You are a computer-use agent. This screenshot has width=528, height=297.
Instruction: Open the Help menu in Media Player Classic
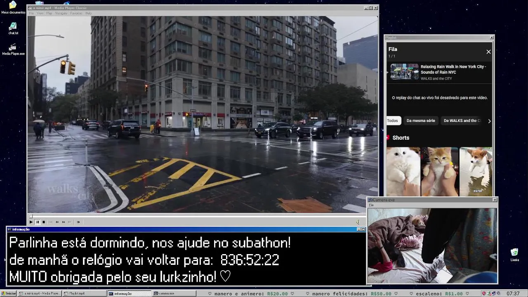click(88, 13)
